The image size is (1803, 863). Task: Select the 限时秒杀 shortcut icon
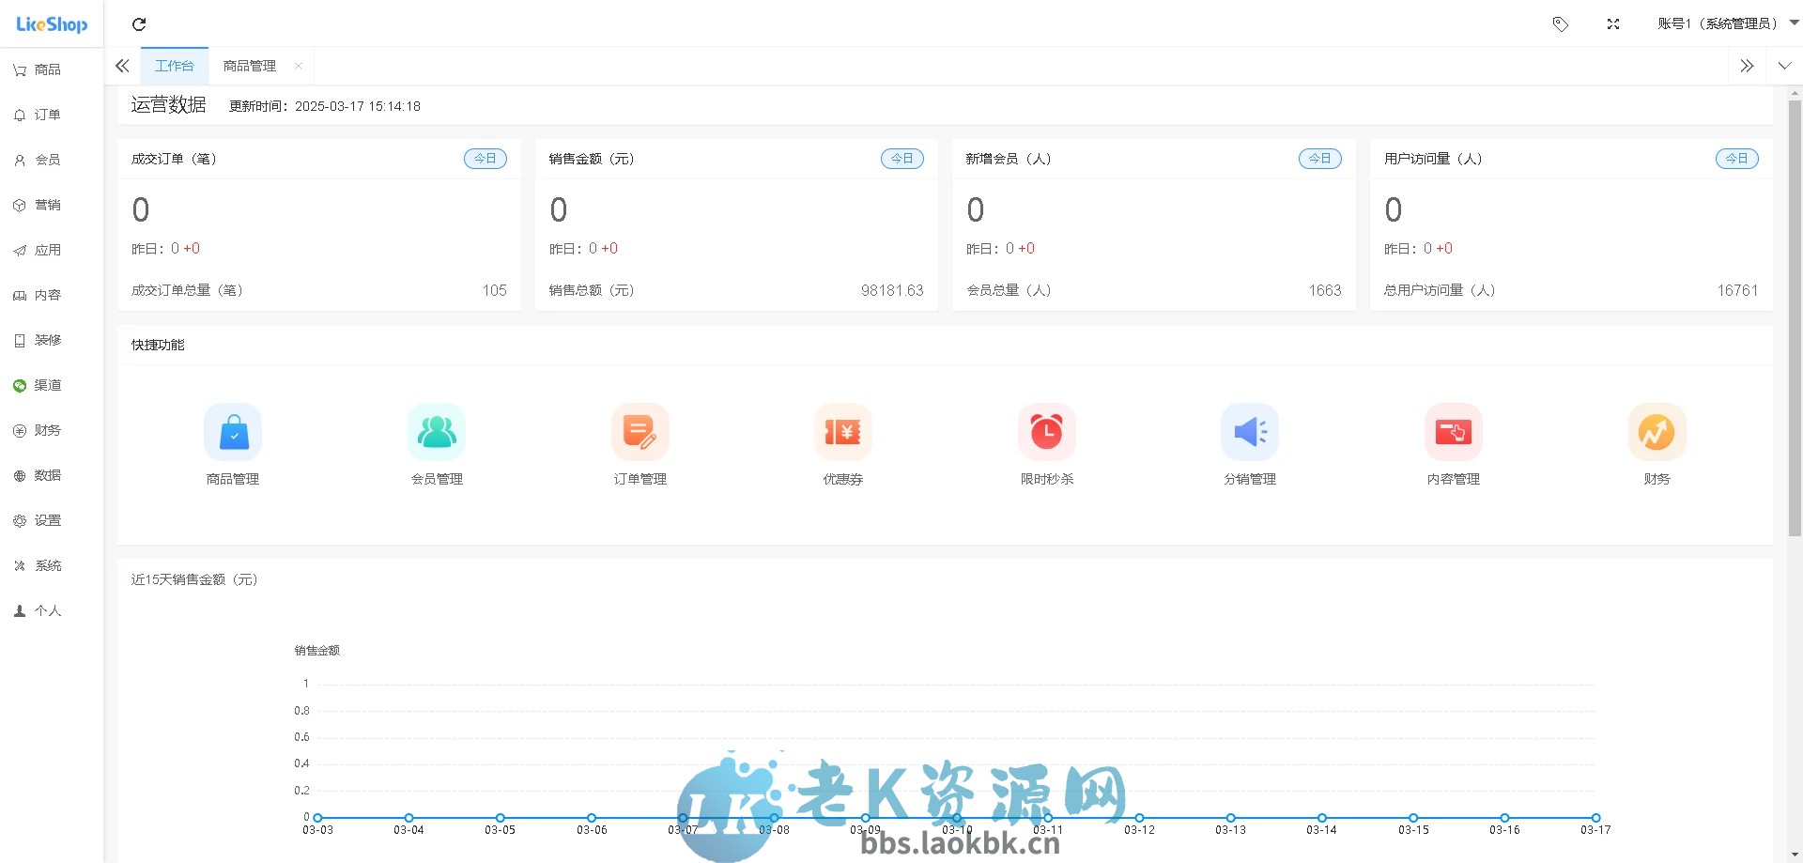pos(1046,432)
